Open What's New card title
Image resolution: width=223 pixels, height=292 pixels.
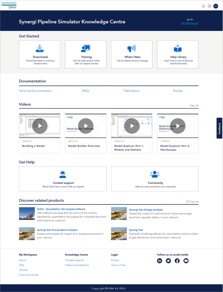[x=132, y=57]
